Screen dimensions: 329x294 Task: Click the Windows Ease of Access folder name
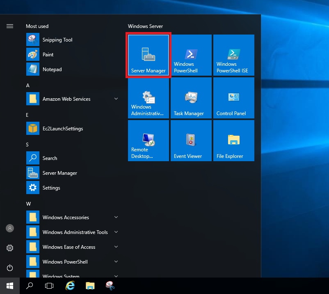pos(69,247)
